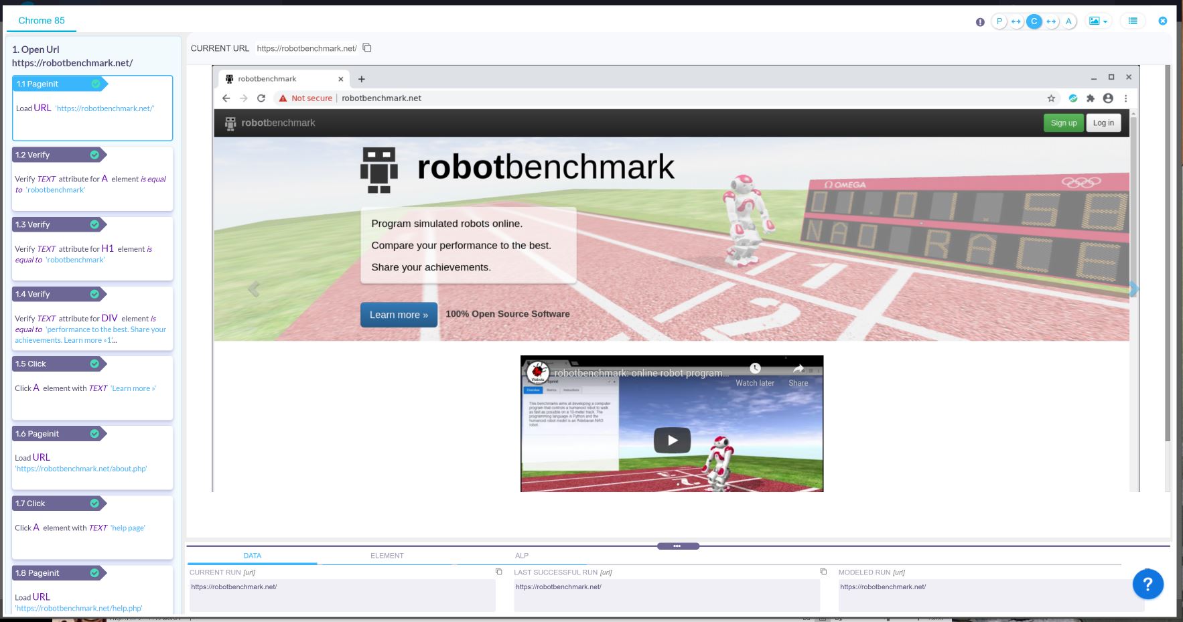1183x622 pixels.
Task: Click the Log in button on the page
Action: pyautogui.click(x=1103, y=123)
